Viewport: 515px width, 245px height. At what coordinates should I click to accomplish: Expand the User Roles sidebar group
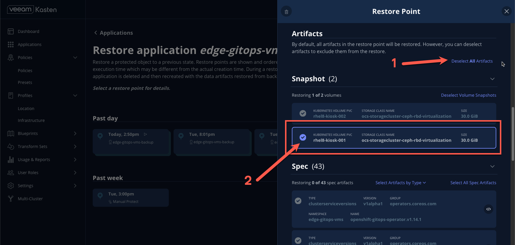click(75, 173)
